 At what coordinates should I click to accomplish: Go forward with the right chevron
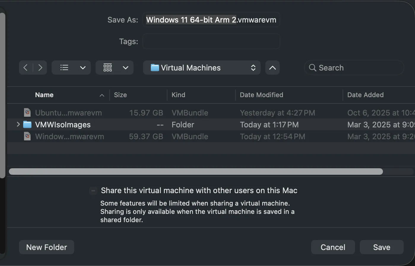tap(40, 68)
